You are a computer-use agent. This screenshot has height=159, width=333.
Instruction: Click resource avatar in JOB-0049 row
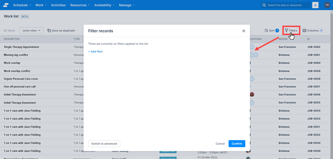coord(248,151)
